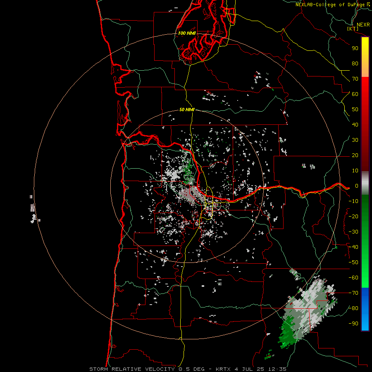The height and width of the screenshot is (372, 372).
Task: Click the "30" positive scale label
Action: coord(355,140)
